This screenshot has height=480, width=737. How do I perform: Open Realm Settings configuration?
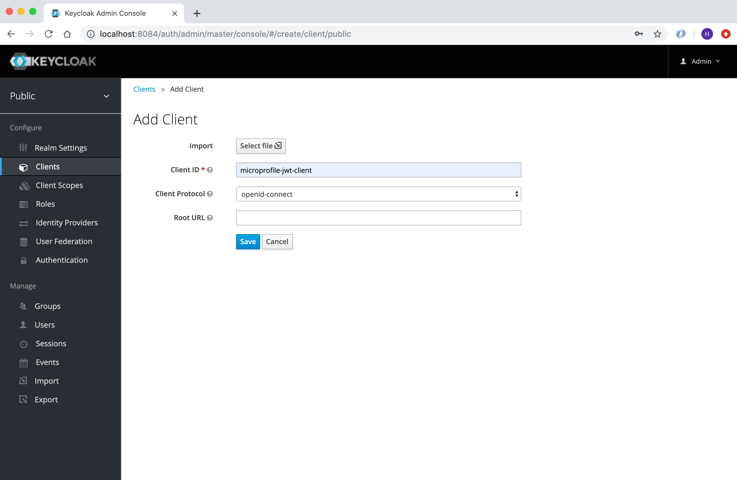click(61, 148)
